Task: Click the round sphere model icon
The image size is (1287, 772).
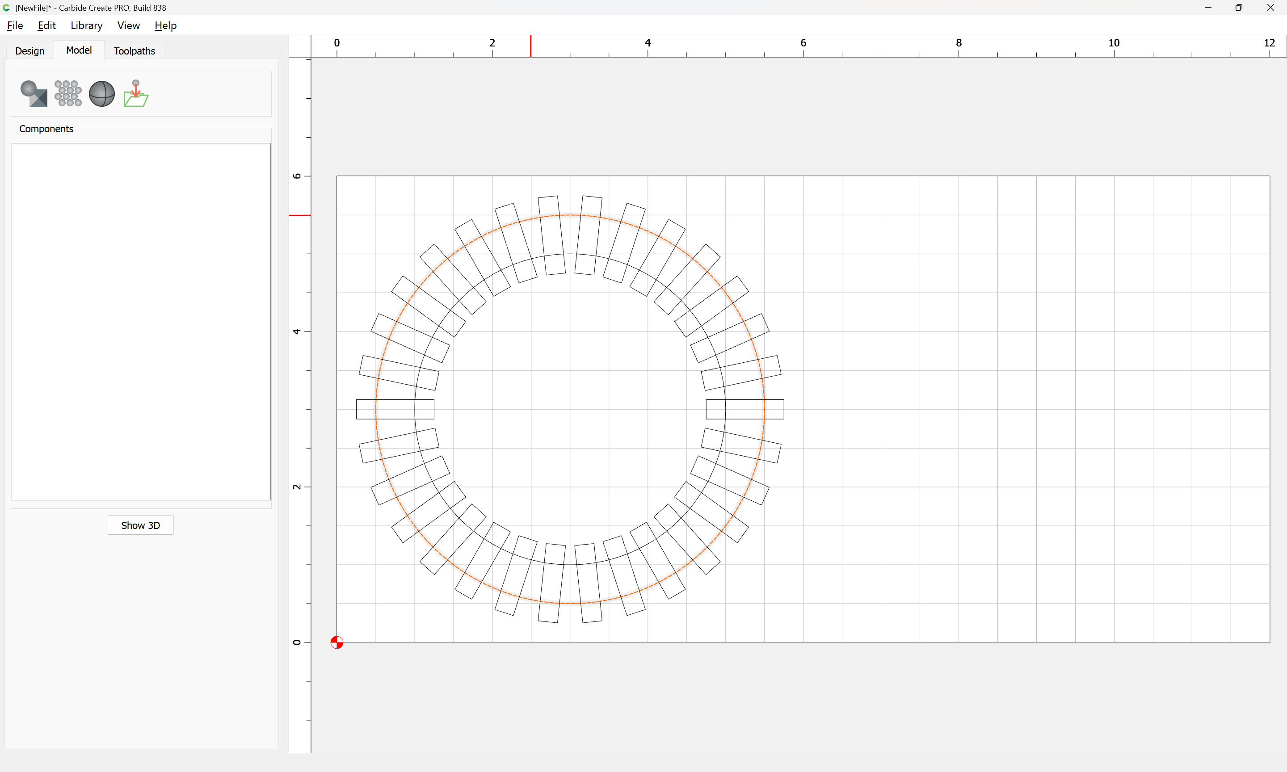Action: pyautogui.click(x=102, y=94)
